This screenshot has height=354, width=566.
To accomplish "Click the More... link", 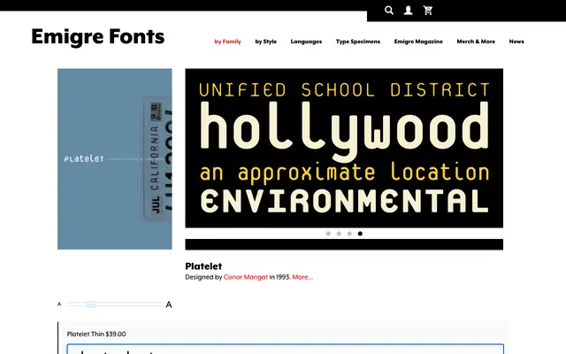I will [x=302, y=277].
